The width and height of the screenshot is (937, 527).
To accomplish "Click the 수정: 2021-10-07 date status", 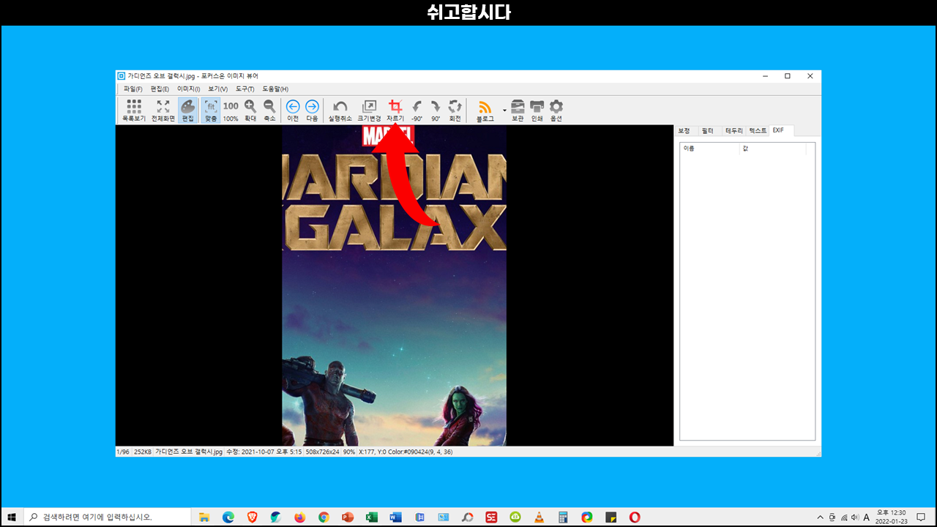I will (264, 452).
